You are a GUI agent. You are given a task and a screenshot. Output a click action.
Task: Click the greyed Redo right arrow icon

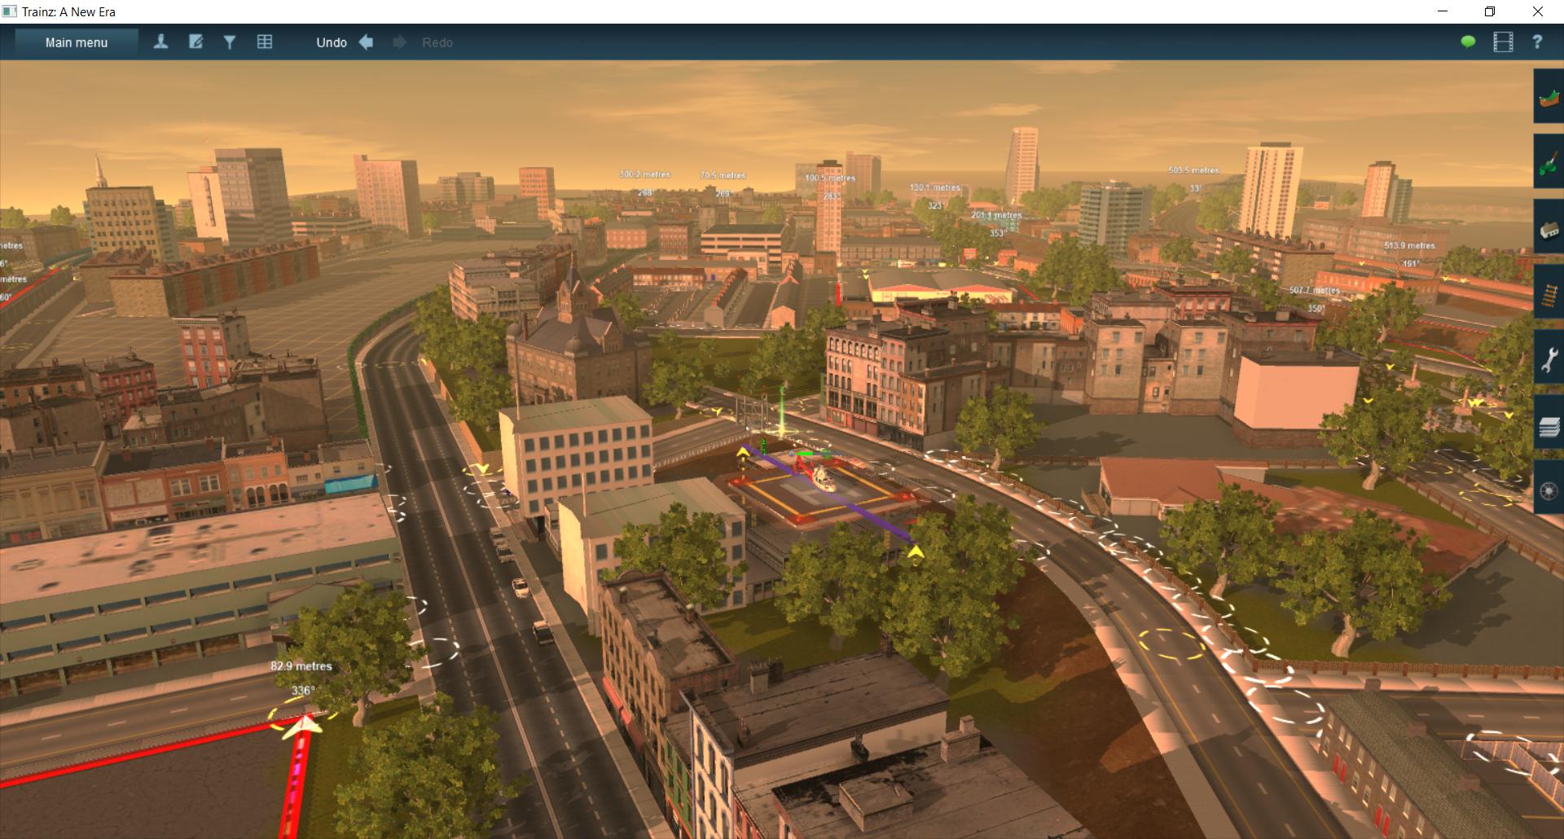pyautogui.click(x=399, y=42)
